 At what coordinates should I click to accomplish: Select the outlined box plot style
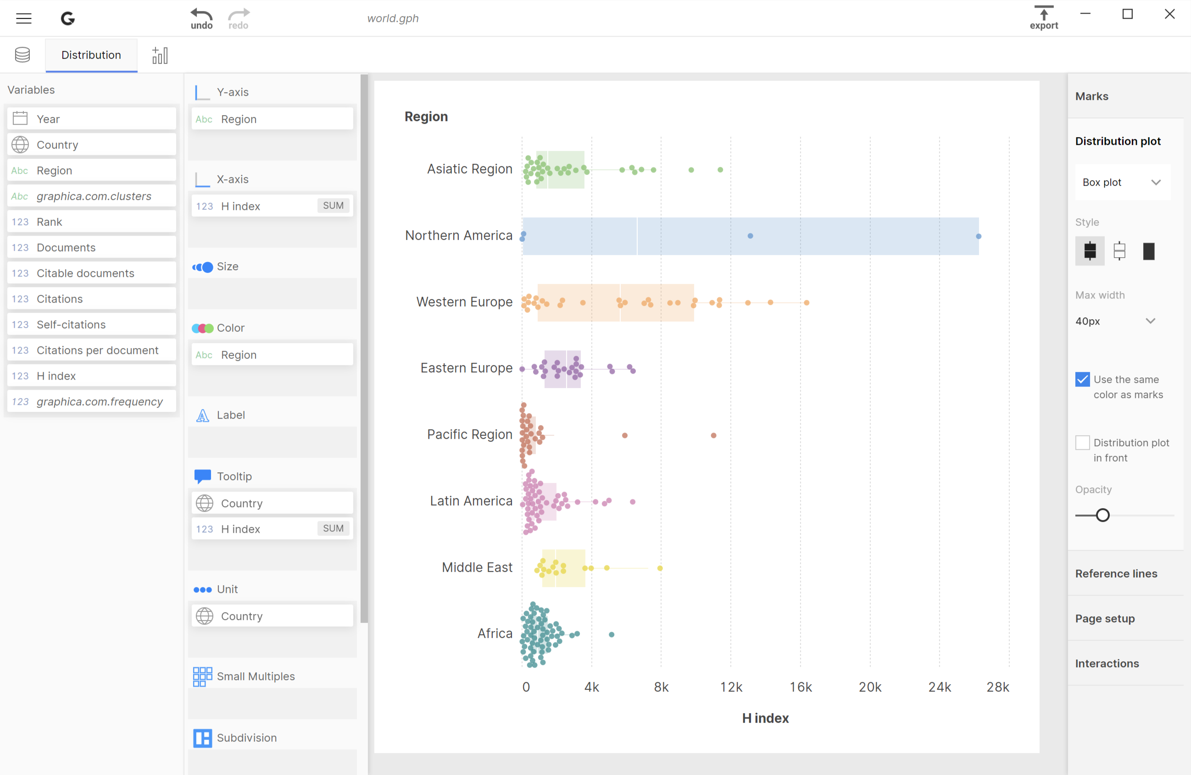click(1119, 251)
